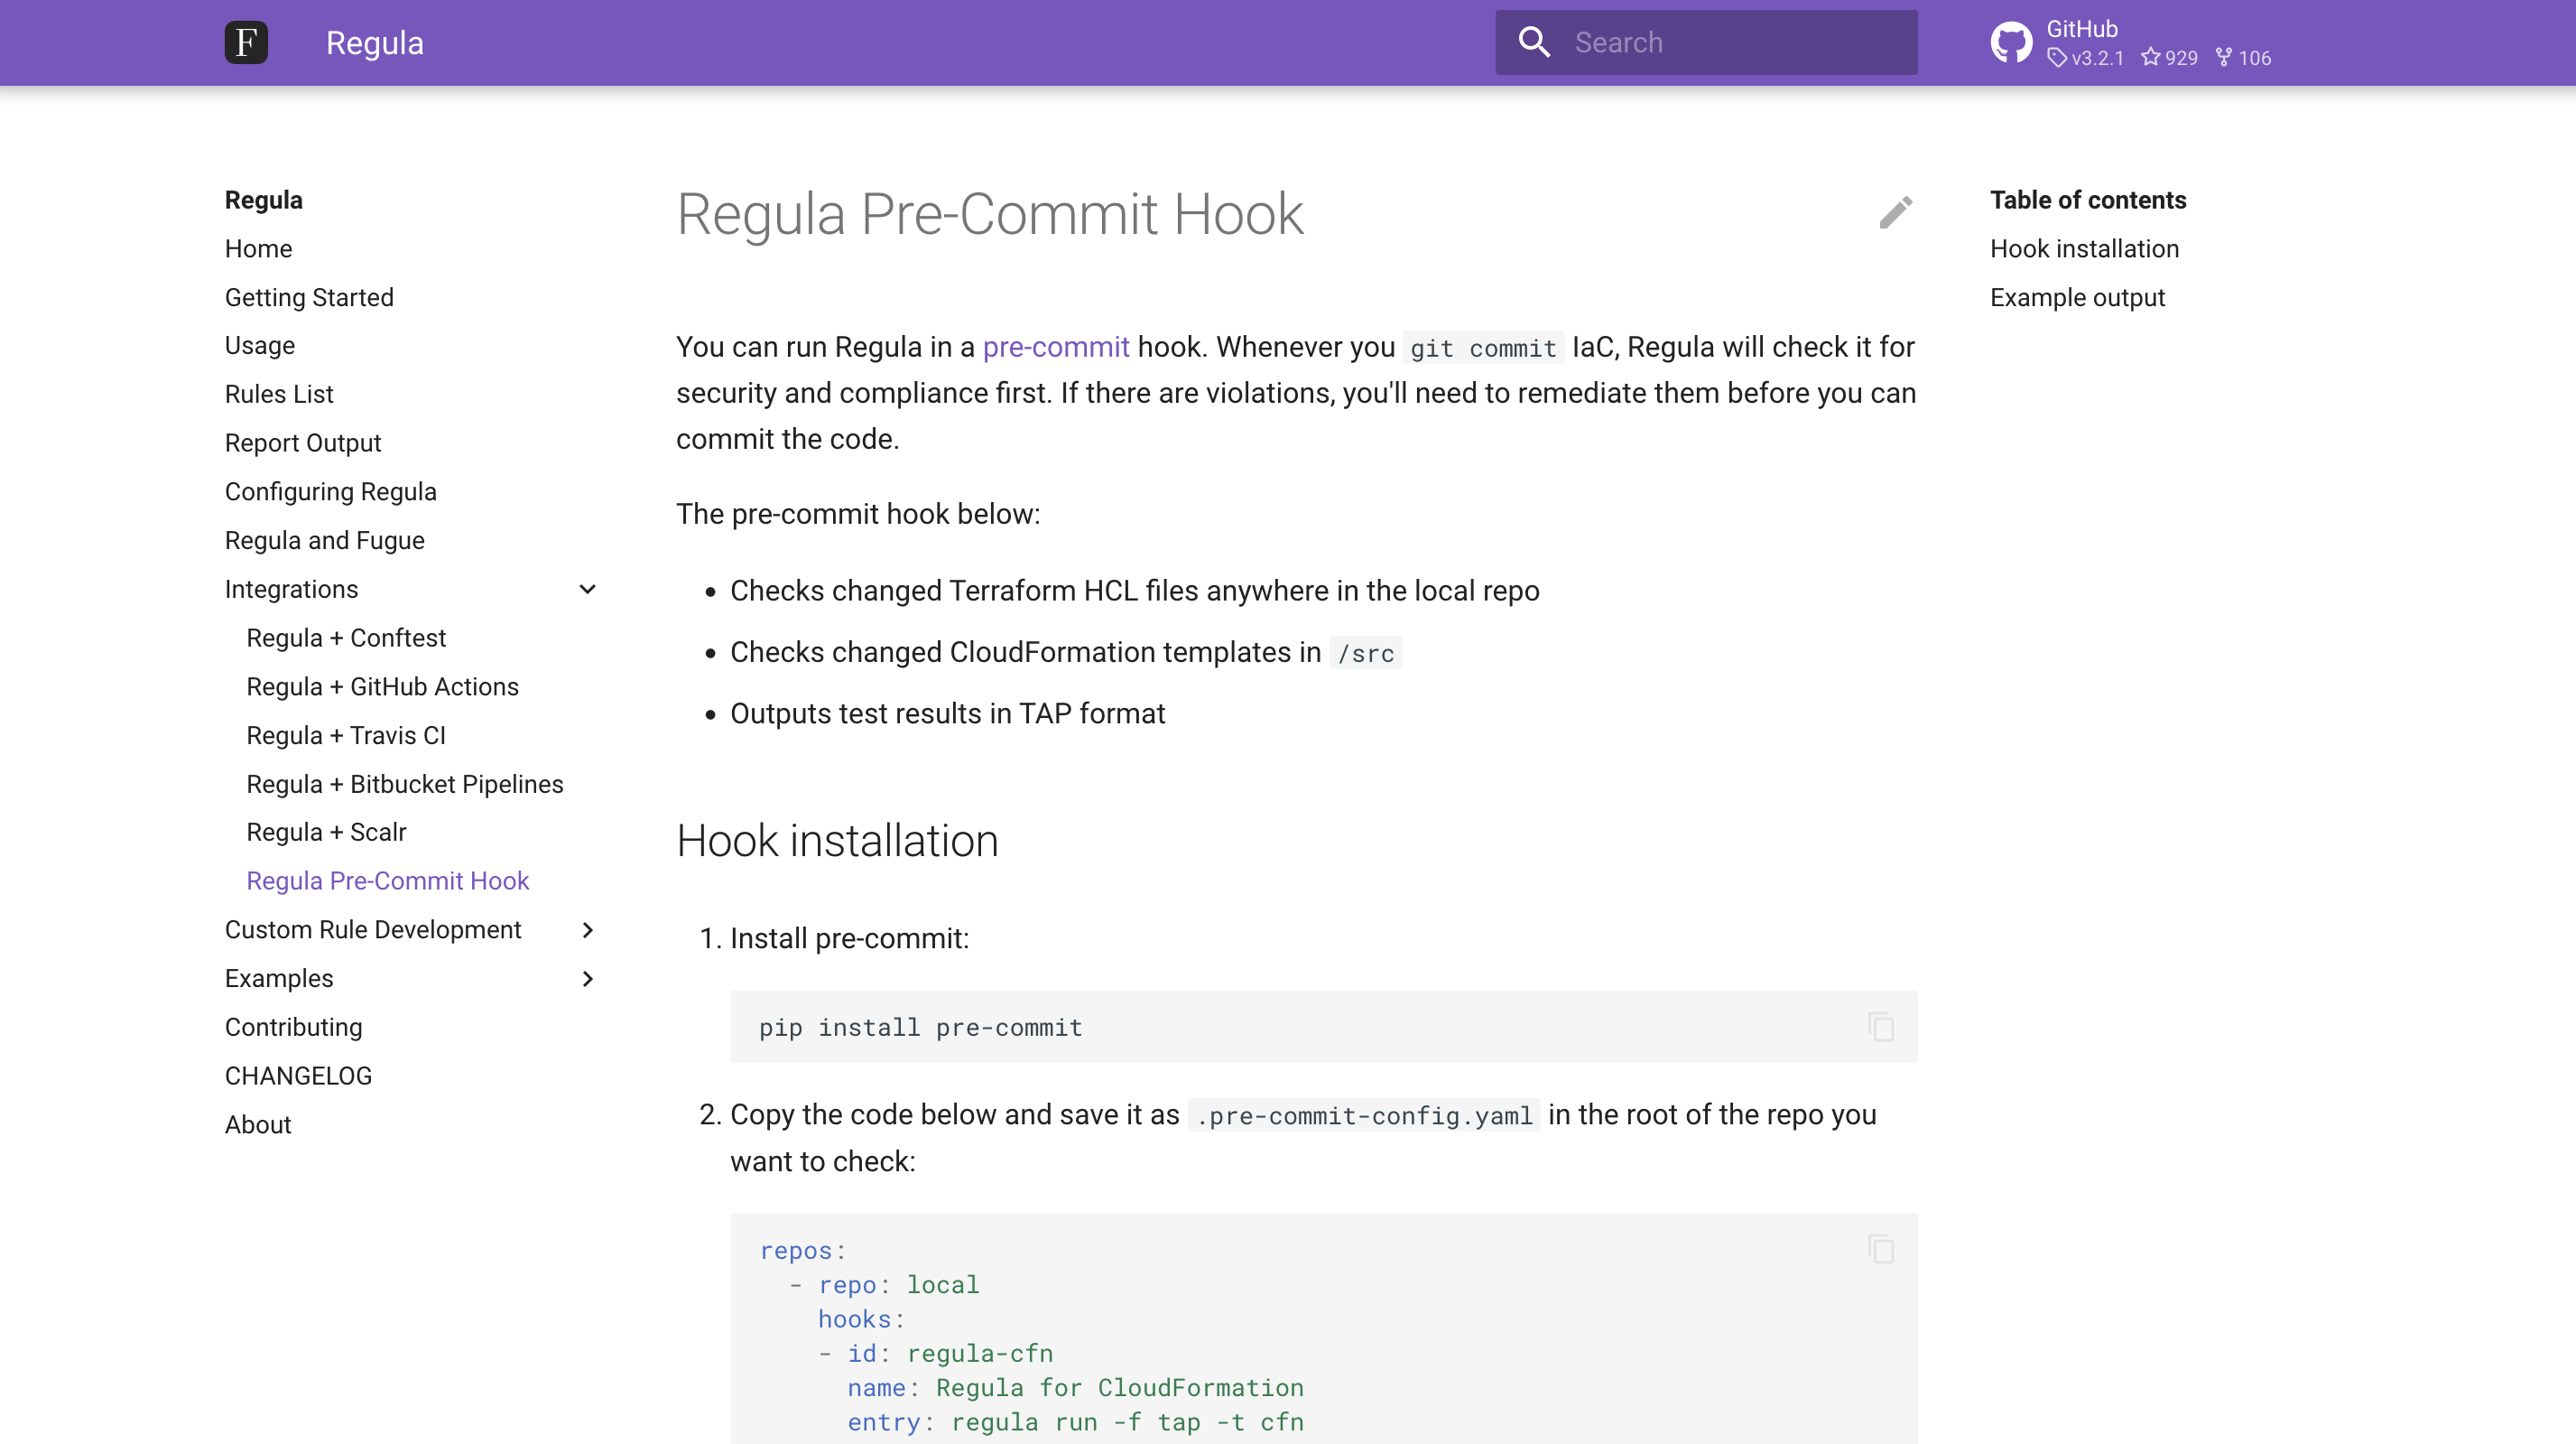The height and width of the screenshot is (1444, 2576).
Task: Open the Usage page
Action: [260, 345]
